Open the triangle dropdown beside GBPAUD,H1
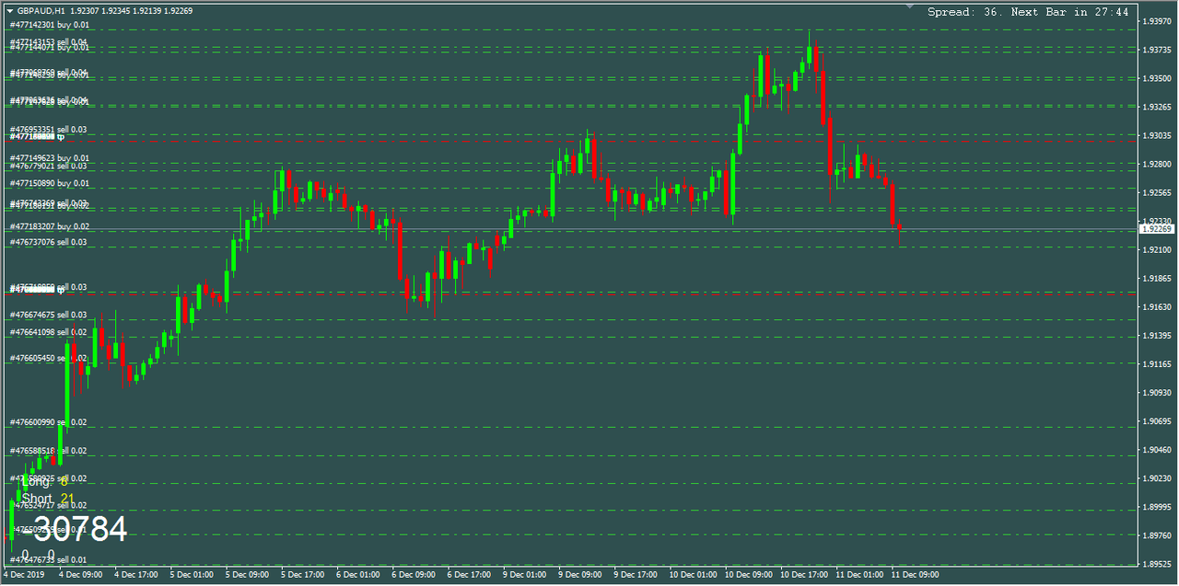 point(10,11)
